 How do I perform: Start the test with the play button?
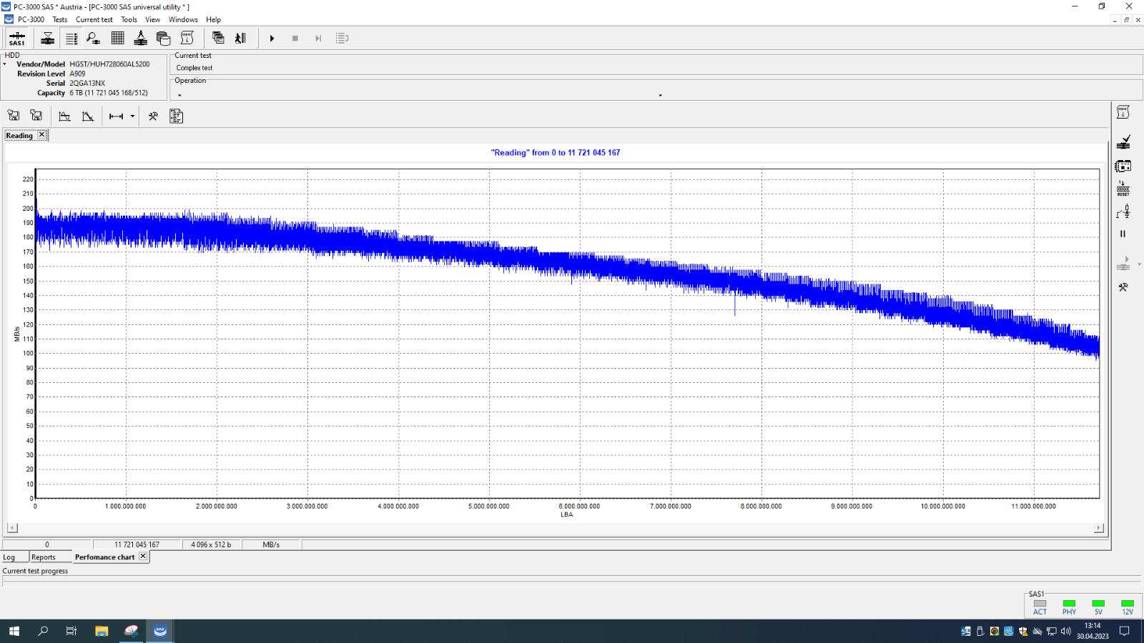pyautogui.click(x=272, y=39)
